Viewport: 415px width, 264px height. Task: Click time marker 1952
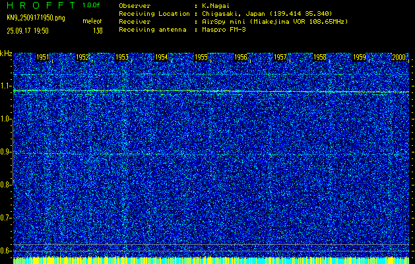tap(82, 57)
